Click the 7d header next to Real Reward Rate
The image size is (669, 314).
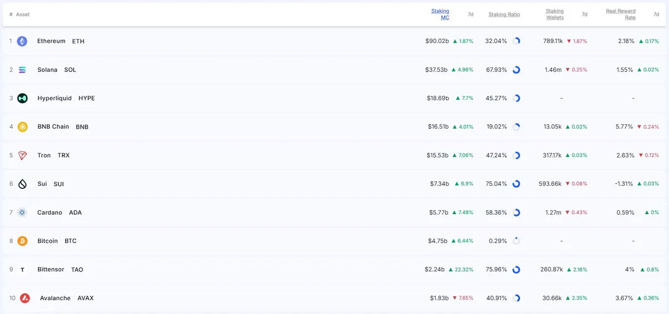point(656,15)
